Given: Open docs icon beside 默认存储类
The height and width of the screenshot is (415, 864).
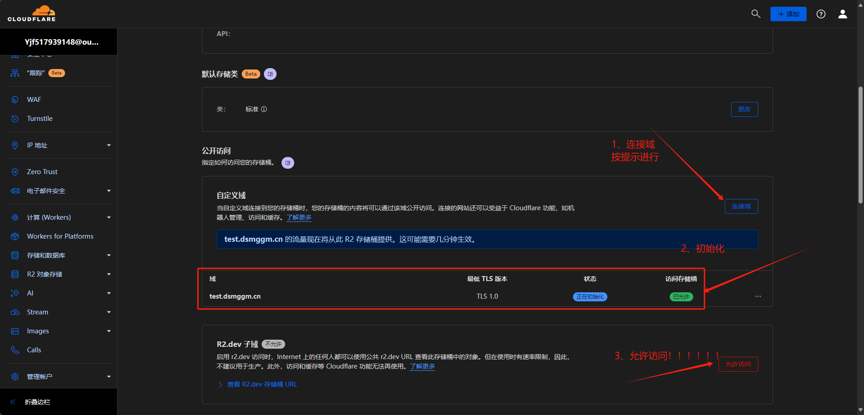Looking at the screenshot, I should click(x=270, y=74).
